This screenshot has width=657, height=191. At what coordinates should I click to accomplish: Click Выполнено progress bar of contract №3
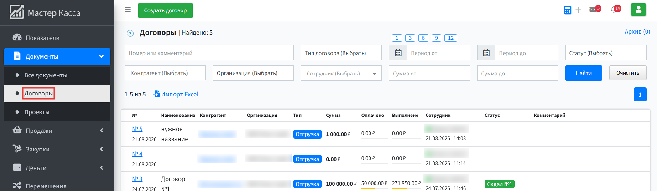tap(405, 188)
